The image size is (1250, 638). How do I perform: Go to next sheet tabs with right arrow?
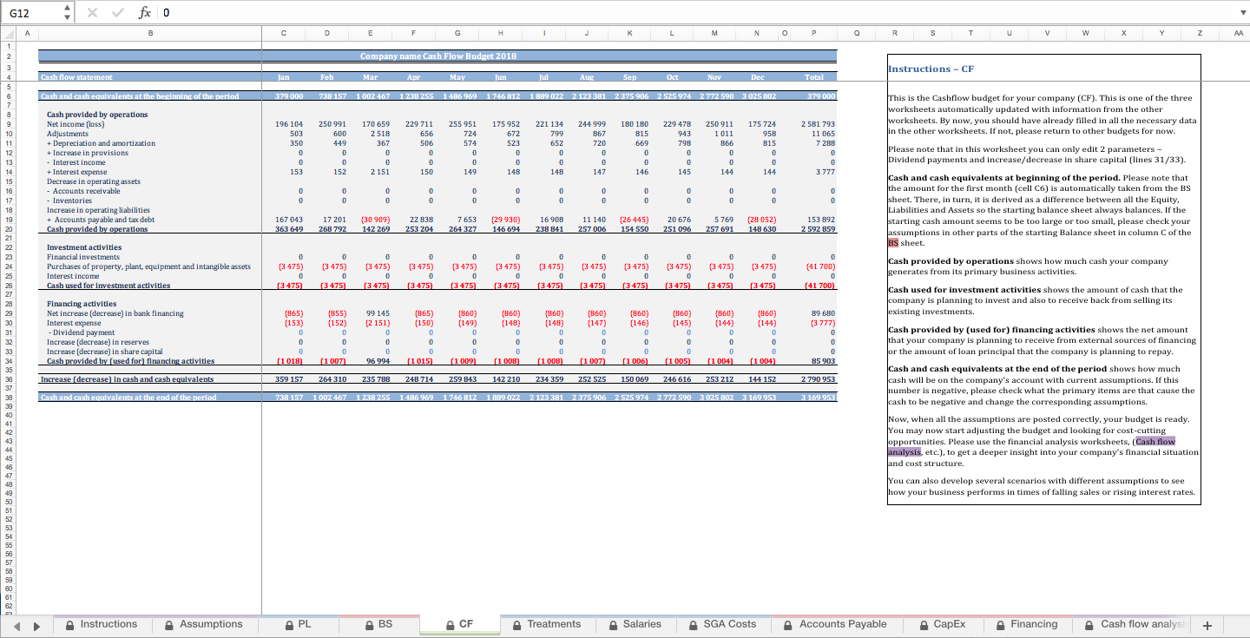(36, 625)
